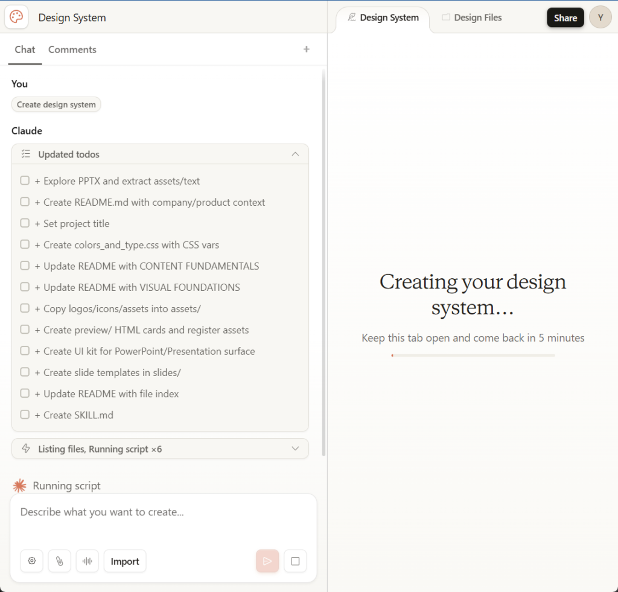Collapse the Updated todos section
618x592 pixels.
click(295, 154)
